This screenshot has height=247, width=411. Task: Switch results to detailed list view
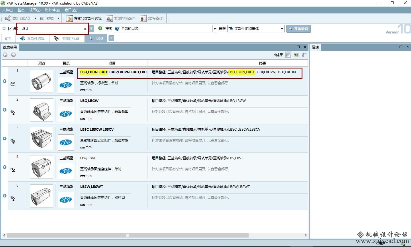[288, 55]
